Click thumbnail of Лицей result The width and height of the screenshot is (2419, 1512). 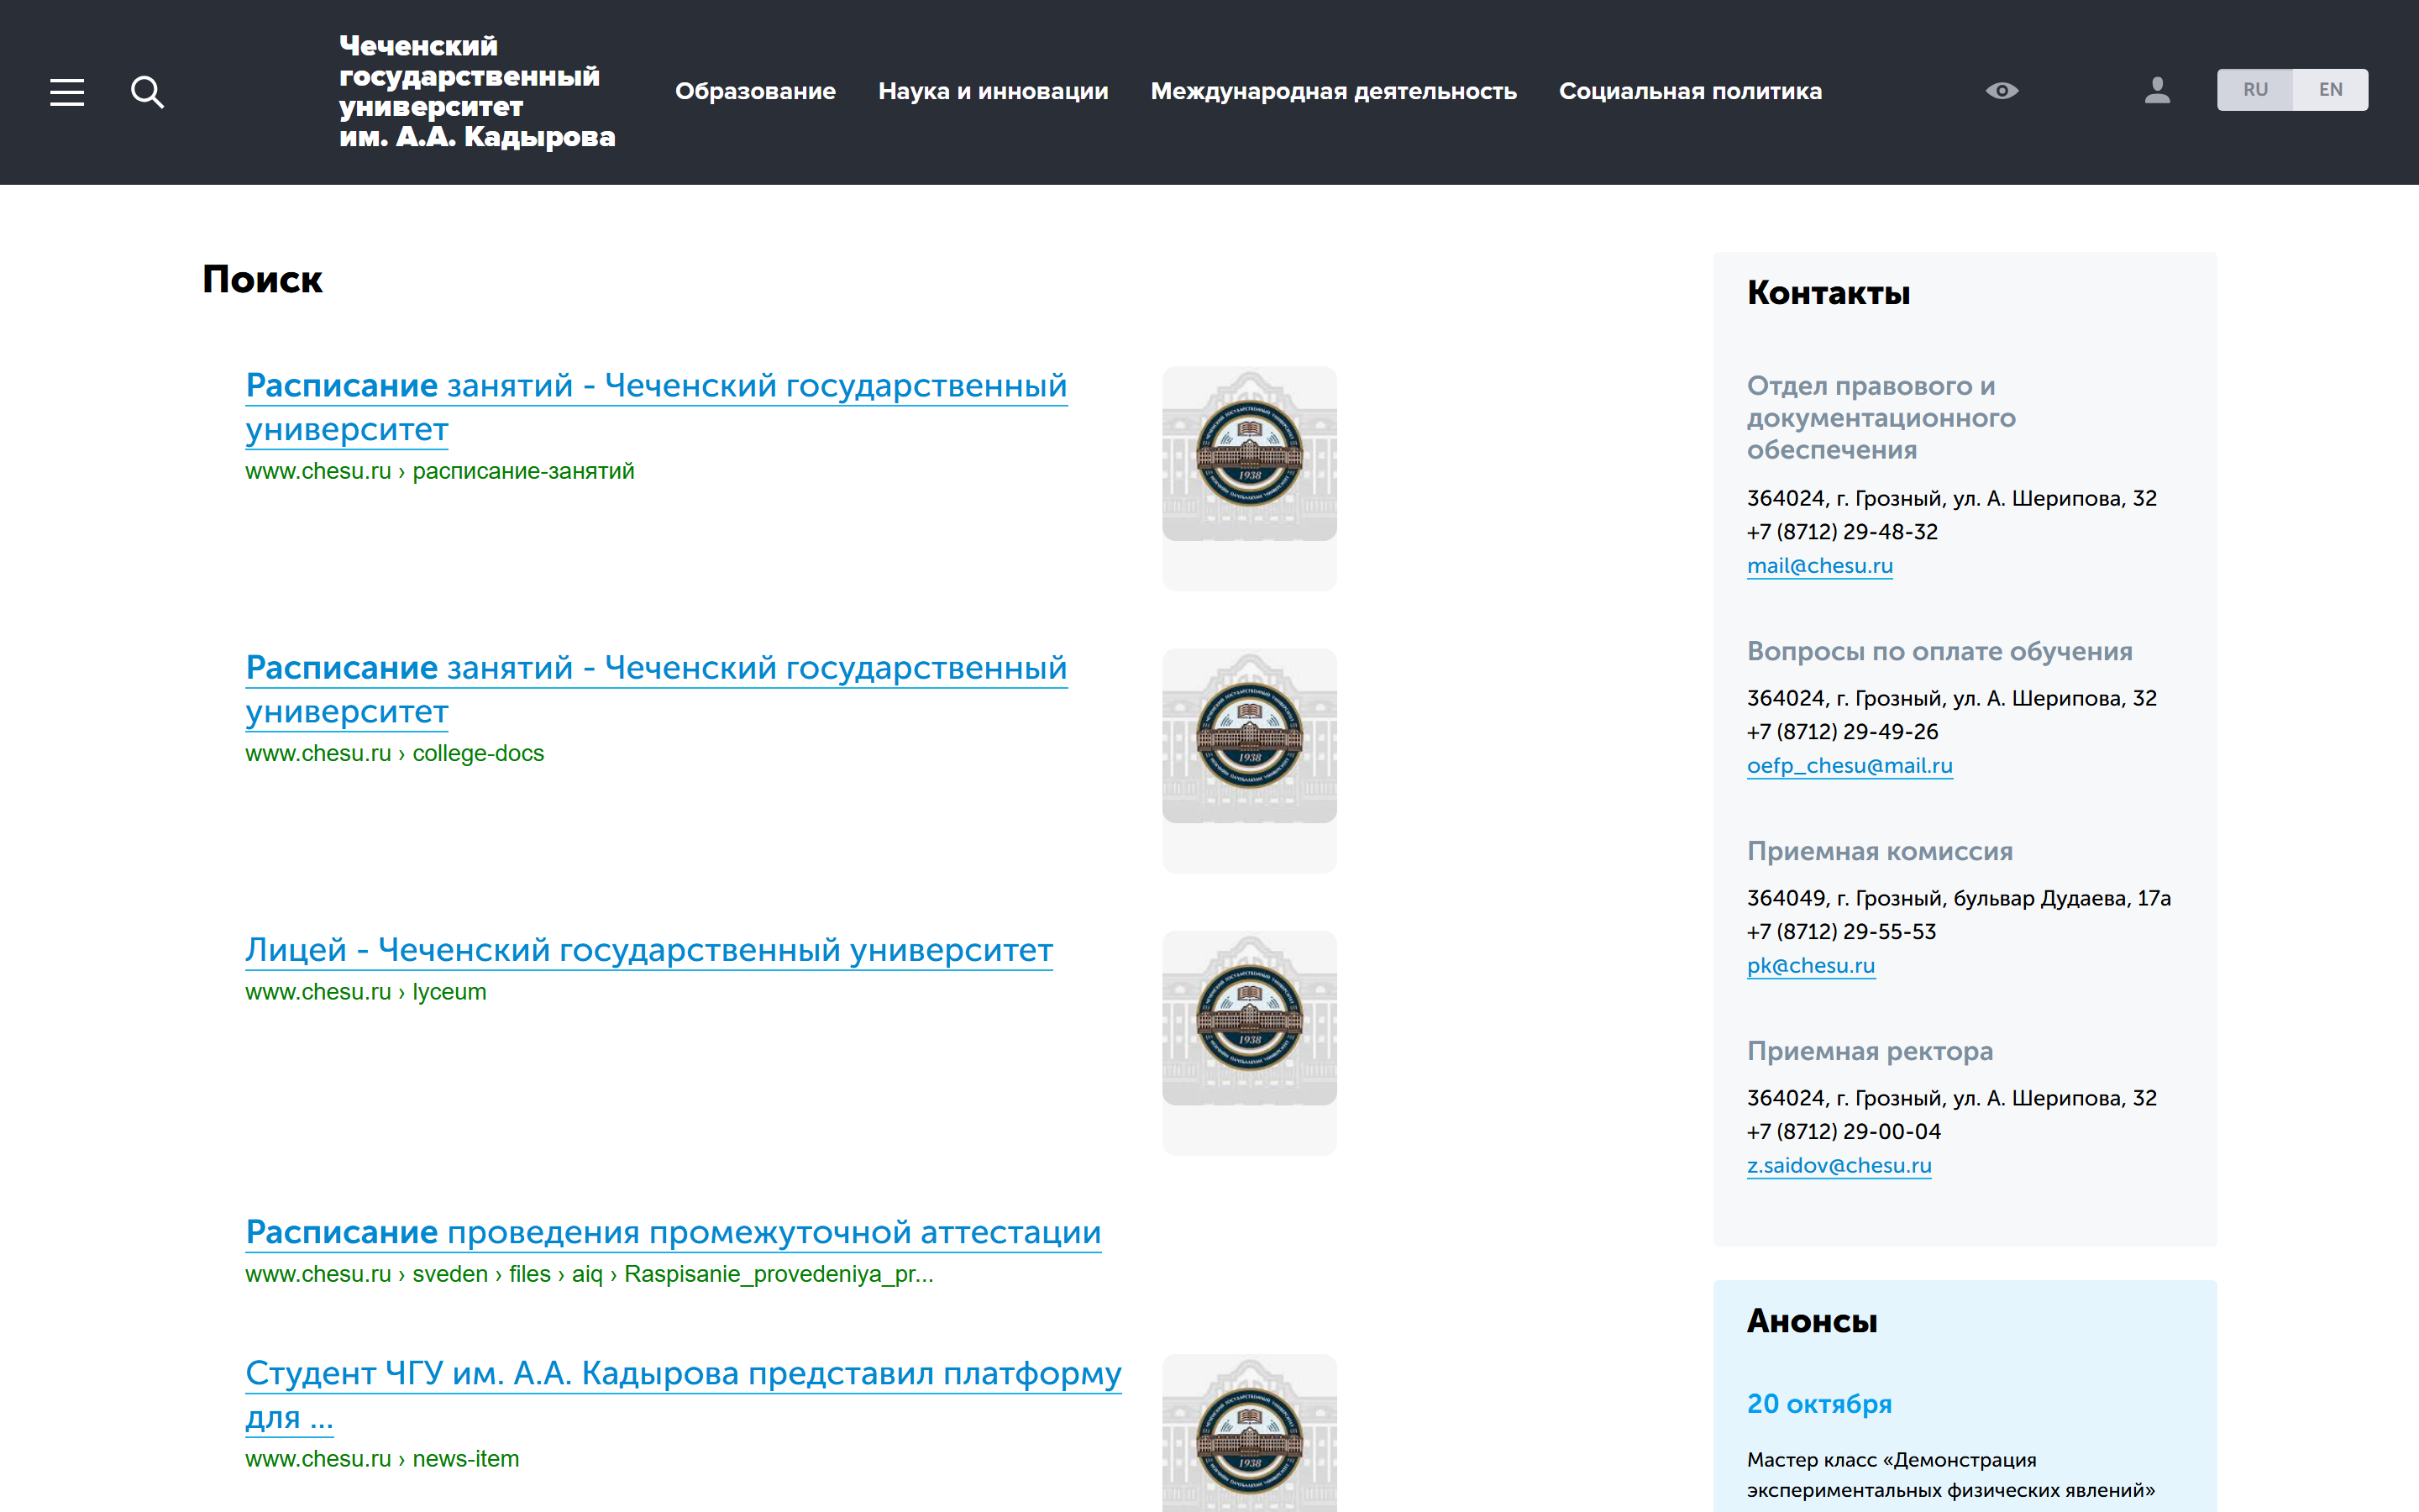click(x=1248, y=1018)
